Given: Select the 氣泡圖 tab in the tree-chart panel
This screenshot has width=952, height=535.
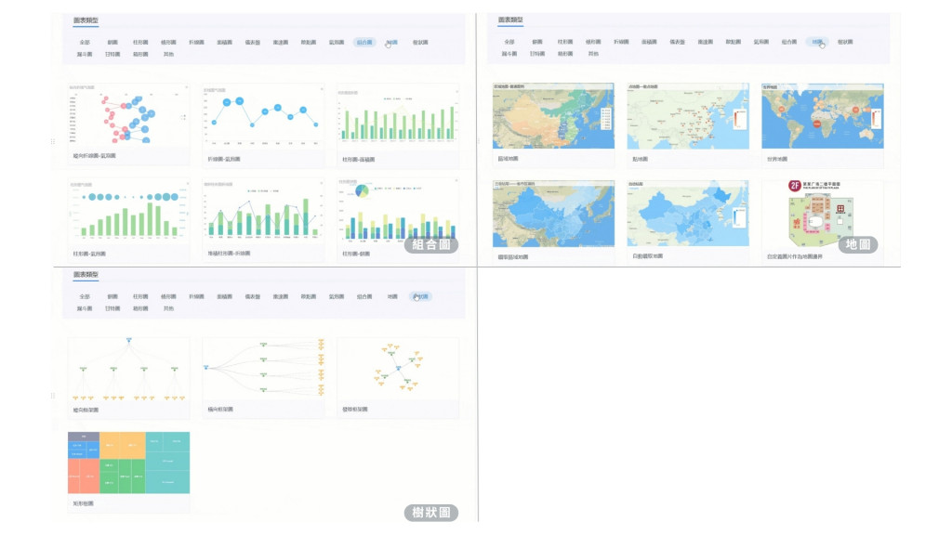Looking at the screenshot, I should pos(337,296).
